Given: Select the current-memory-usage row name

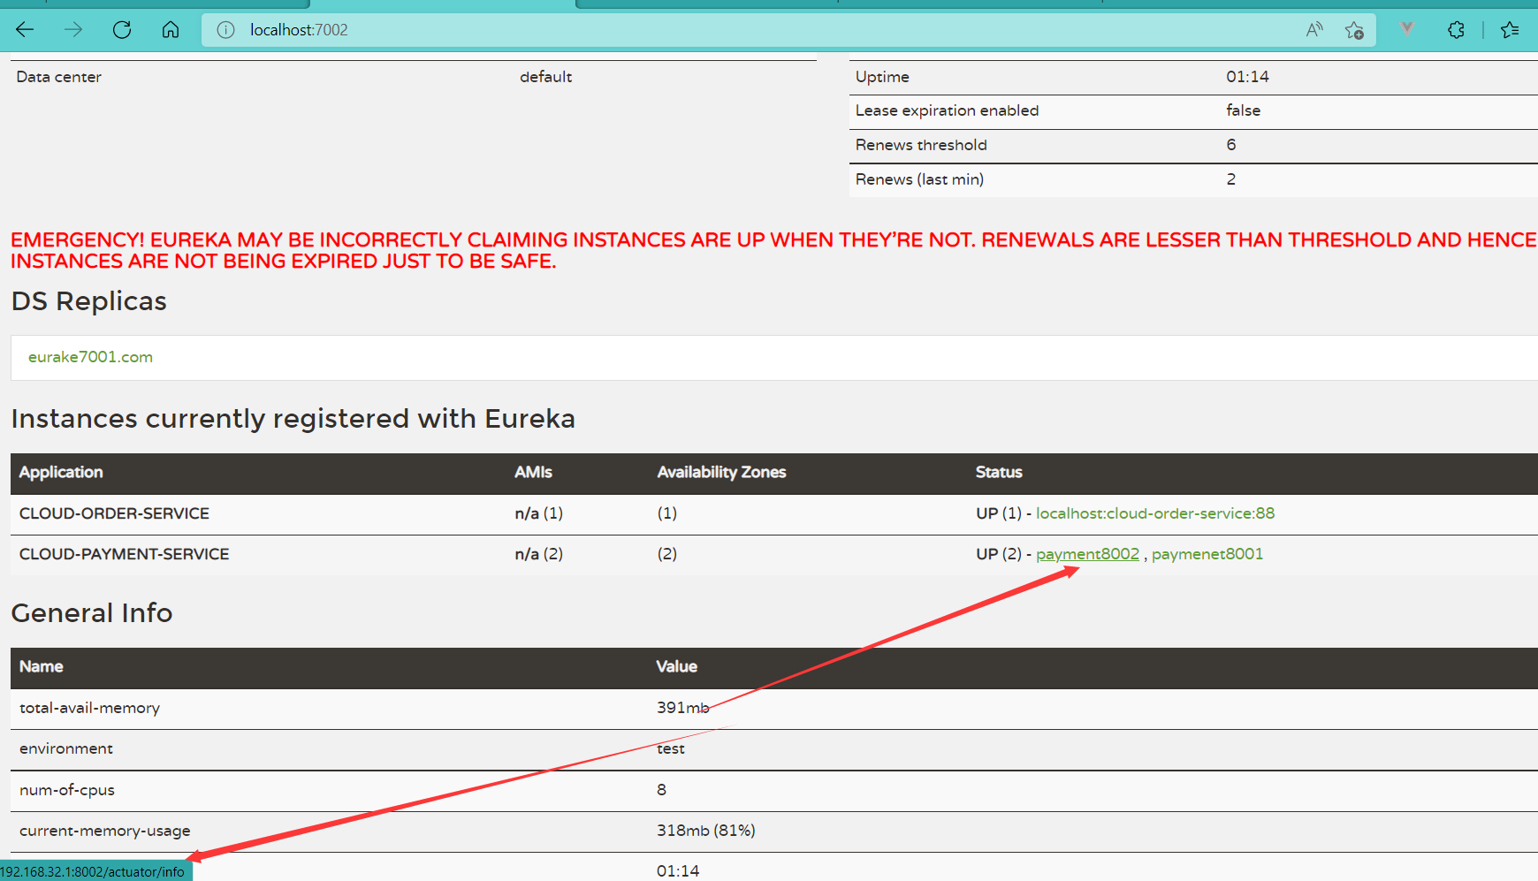Looking at the screenshot, I should 105,831.
